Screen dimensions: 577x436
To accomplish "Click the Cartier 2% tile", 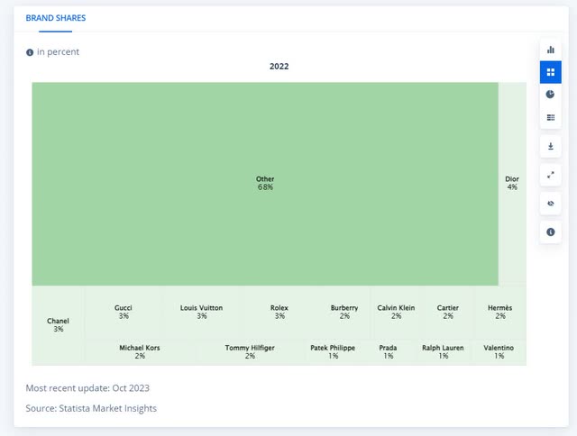I will point(448,313).
